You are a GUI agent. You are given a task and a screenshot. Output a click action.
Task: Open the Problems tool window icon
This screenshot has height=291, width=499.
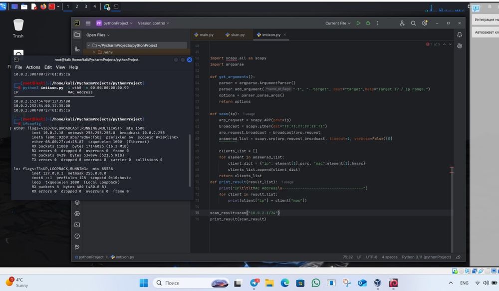coord(77,236)
